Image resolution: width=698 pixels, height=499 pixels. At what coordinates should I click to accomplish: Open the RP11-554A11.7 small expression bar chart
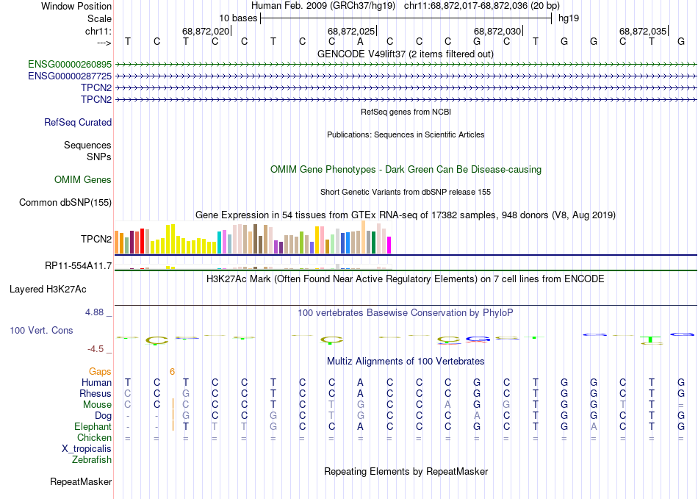pos(253,267)
